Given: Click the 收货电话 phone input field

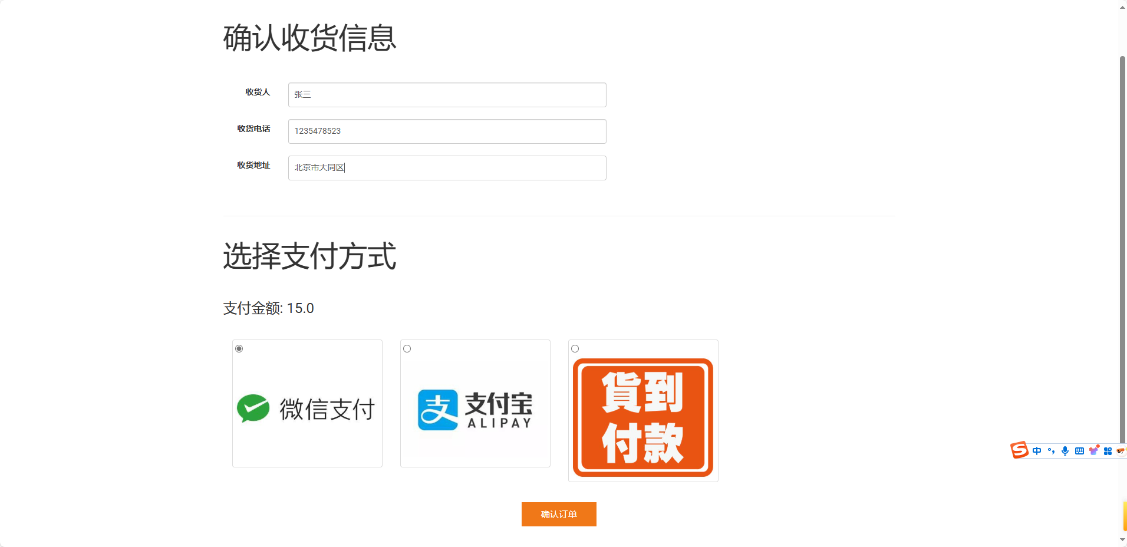Looking at the screenshot, I should click(446, 131).
